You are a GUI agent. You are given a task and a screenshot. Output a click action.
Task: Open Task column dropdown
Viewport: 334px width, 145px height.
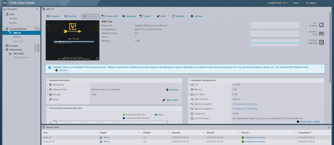[x=96, y=132]
